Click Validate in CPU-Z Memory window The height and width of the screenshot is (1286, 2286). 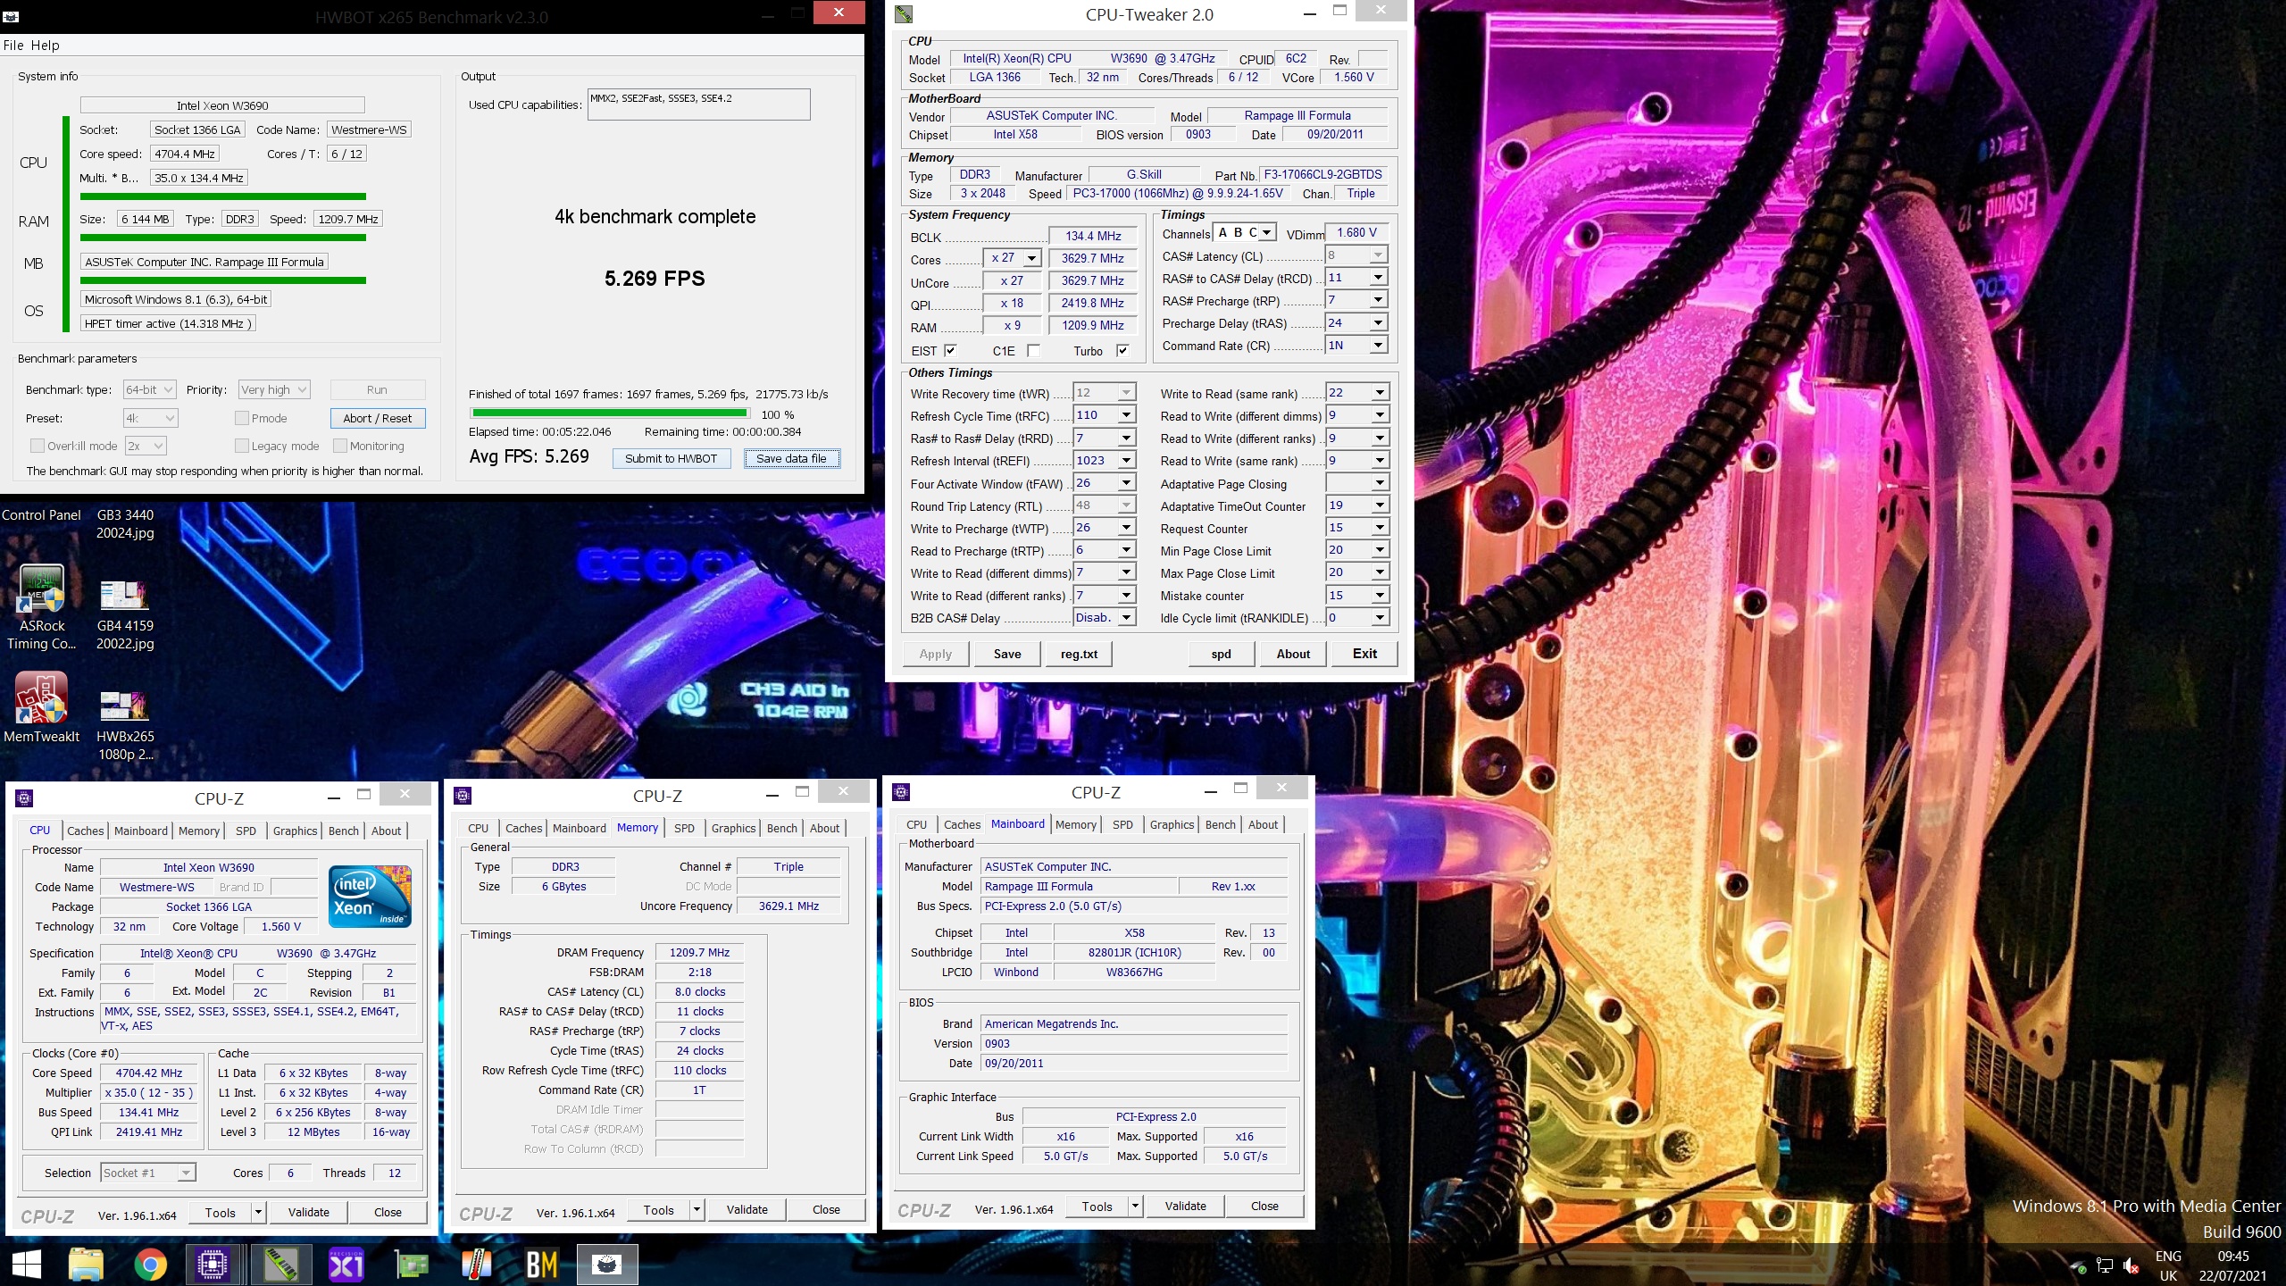747,1209
